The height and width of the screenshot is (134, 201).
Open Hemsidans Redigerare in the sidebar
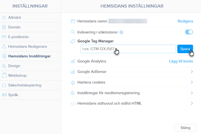(30, 46)
